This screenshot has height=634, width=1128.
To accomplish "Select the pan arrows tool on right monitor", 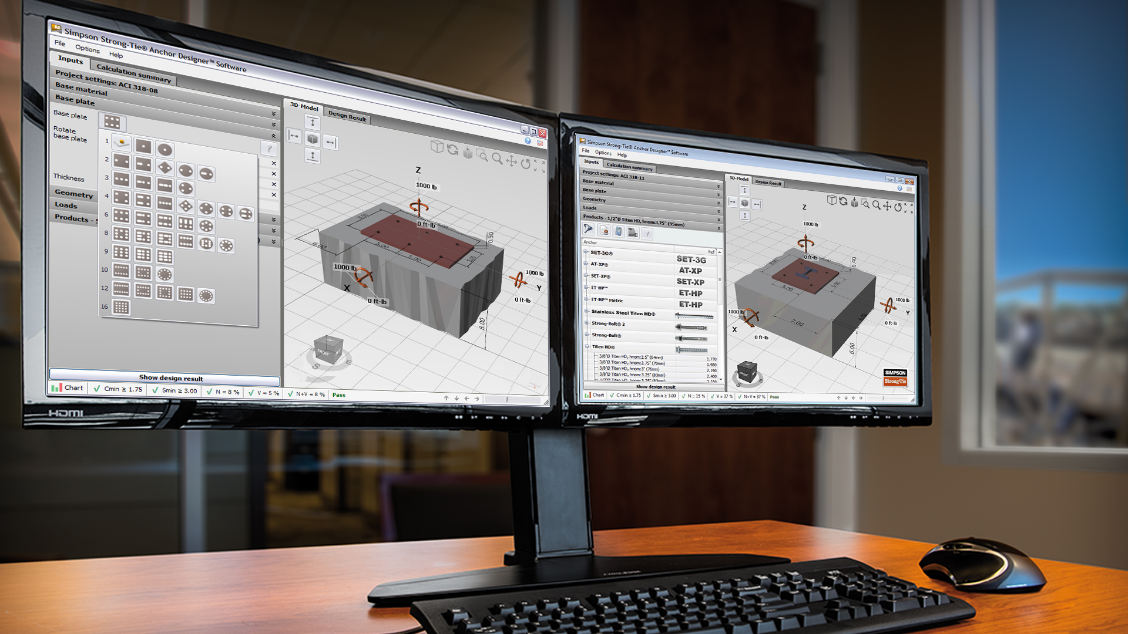I will pyautogui.click(x=887, y=206).
